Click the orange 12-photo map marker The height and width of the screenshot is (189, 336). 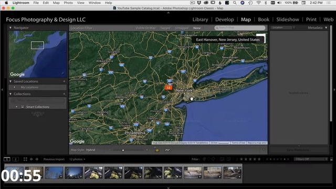[x=169, y=88]
